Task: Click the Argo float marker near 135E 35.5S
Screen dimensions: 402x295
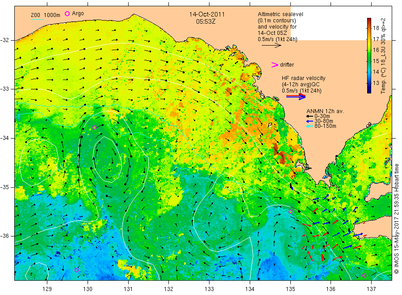Action: [290, 211]
